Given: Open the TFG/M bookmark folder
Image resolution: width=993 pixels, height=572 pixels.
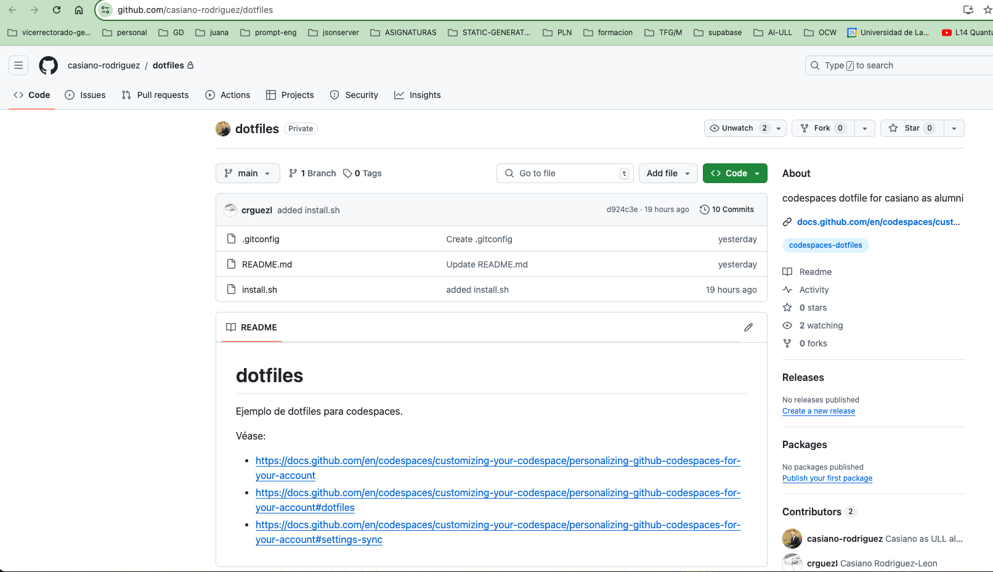Looking at the screenshot, I should [663, 33].
